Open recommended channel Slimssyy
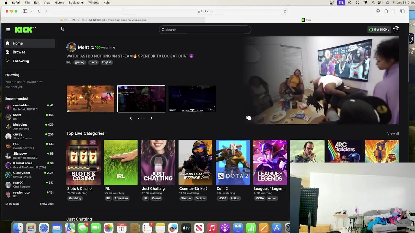This screenshot has height=233, width=415. pos(30,156)
